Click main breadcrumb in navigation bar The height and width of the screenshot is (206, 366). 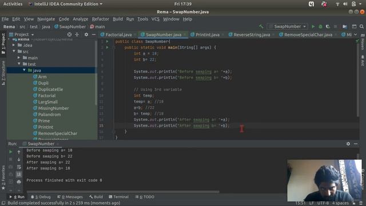click(x=97, y=27)
